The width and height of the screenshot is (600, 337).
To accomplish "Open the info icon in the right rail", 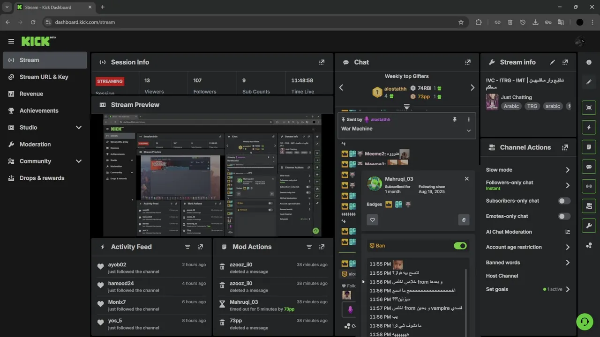I will tap(589, 62).
